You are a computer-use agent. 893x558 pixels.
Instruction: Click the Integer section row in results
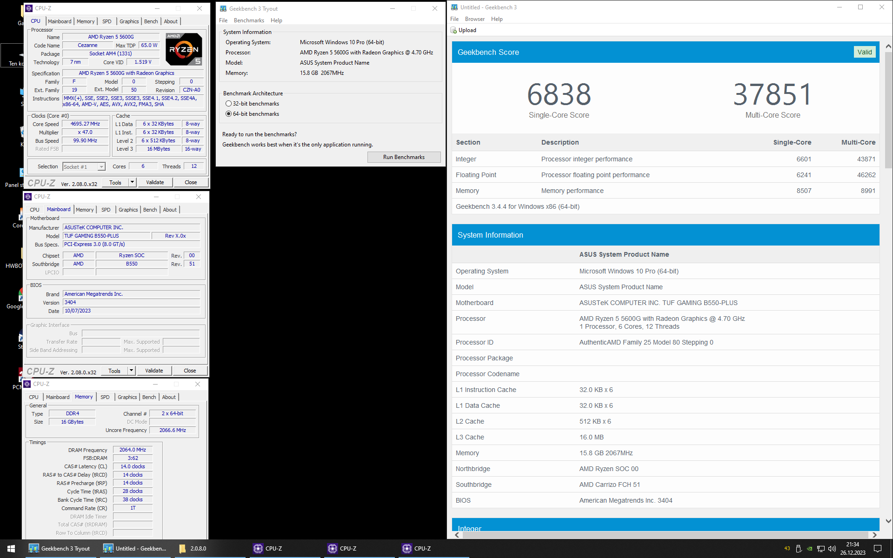(666, 159)
